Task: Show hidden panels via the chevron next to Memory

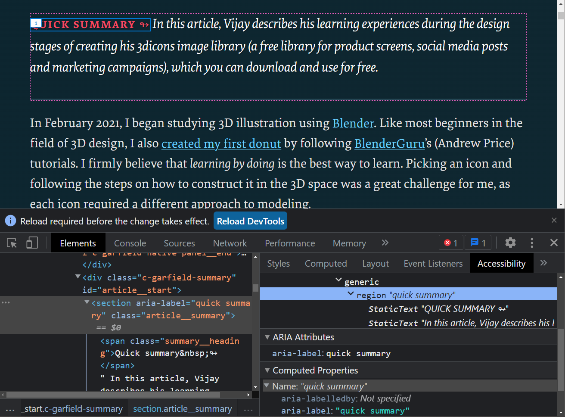Action: point(385,243)
